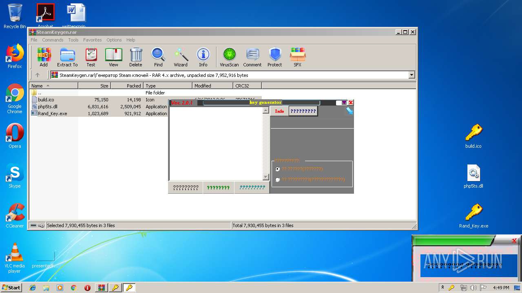Click the black question-marks button
The height and width of the screenshot is (293, 522).
[x=186, y=188]
